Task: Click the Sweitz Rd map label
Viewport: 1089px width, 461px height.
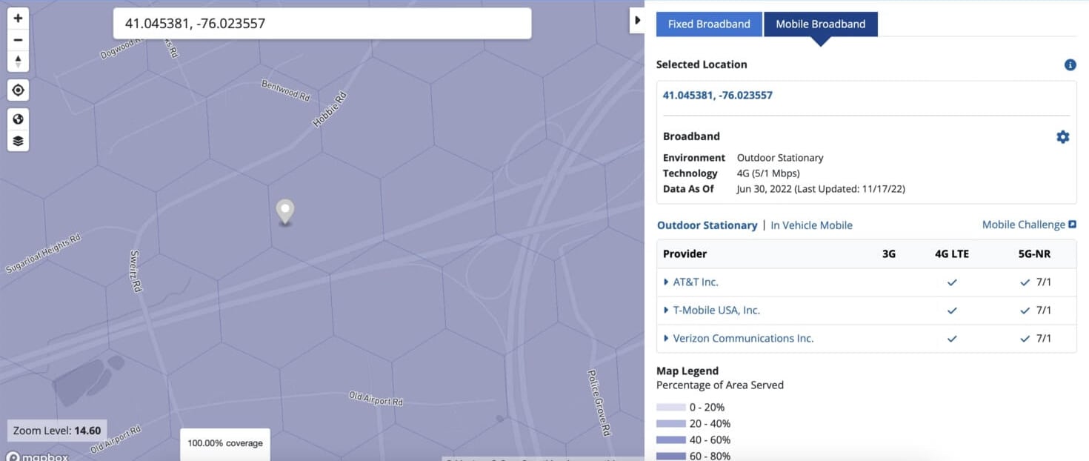Action: point(136,271)
